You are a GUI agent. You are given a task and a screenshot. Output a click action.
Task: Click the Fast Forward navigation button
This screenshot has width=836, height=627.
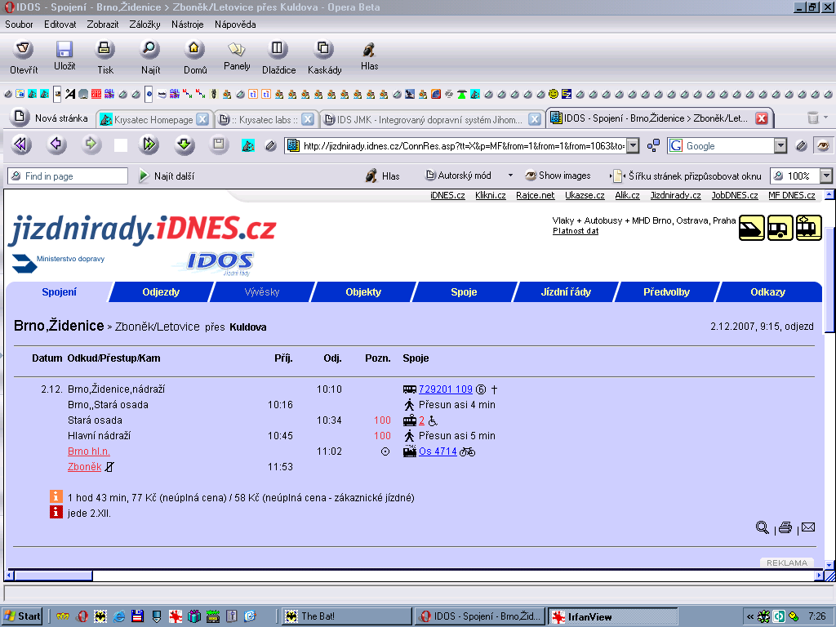click(x=149, y=145)
